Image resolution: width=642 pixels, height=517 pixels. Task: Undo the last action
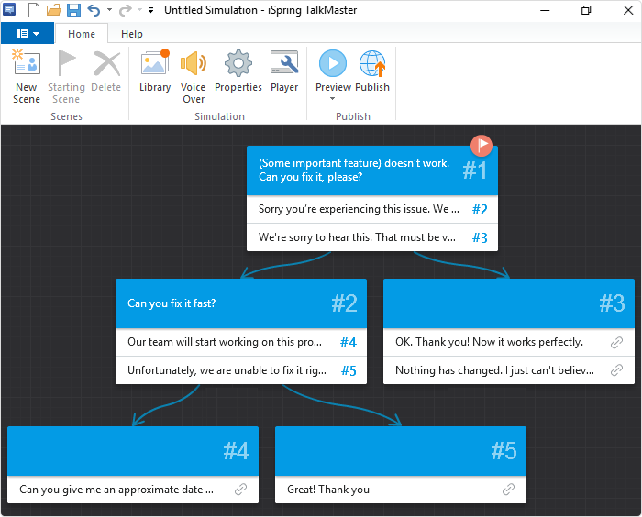tap(94, 10)
